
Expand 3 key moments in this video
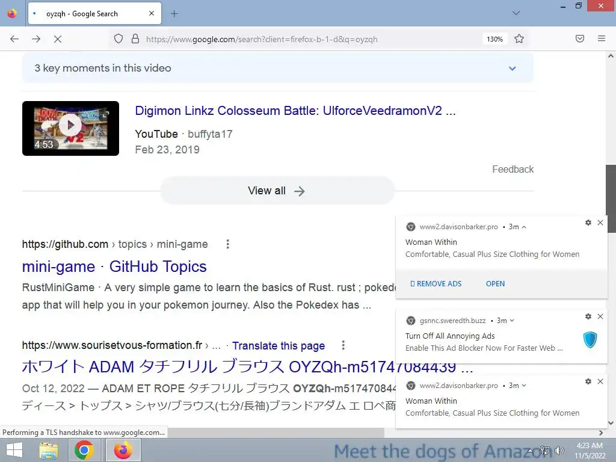coord(277,68)
